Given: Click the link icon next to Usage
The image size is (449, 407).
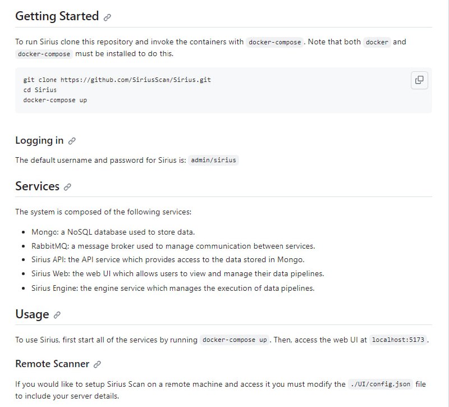Looking at the screenshot, I should click(x=57, y=315).
